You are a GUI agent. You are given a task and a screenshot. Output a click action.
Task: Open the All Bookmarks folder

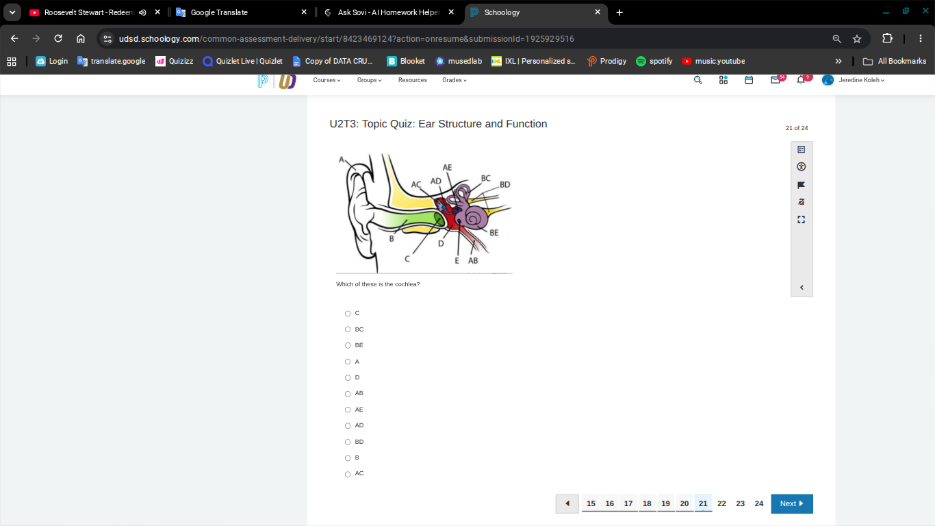pyautogui.click(x=895, y=61)
